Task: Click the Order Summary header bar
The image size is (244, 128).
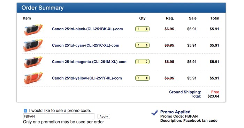Action: pos(121,8)
